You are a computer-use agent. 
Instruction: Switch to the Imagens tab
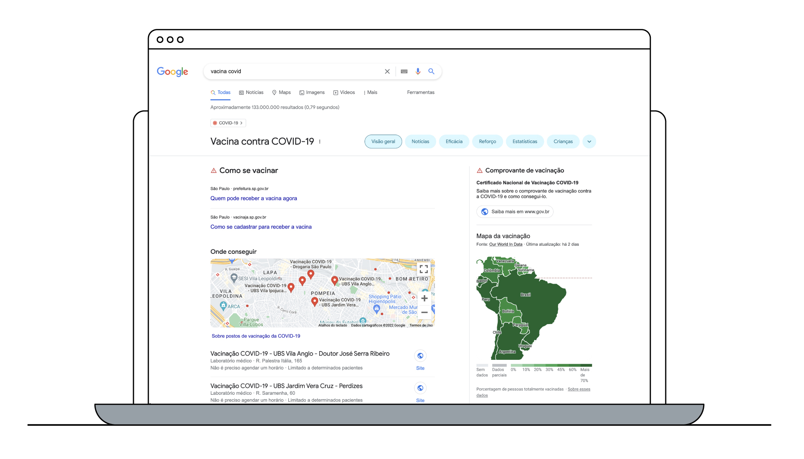pos(312,92)
